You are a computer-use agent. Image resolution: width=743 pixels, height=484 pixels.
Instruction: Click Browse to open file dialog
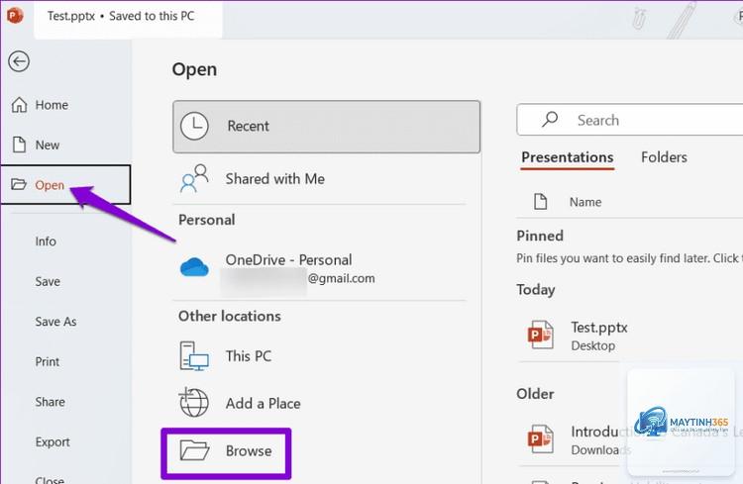226,451
